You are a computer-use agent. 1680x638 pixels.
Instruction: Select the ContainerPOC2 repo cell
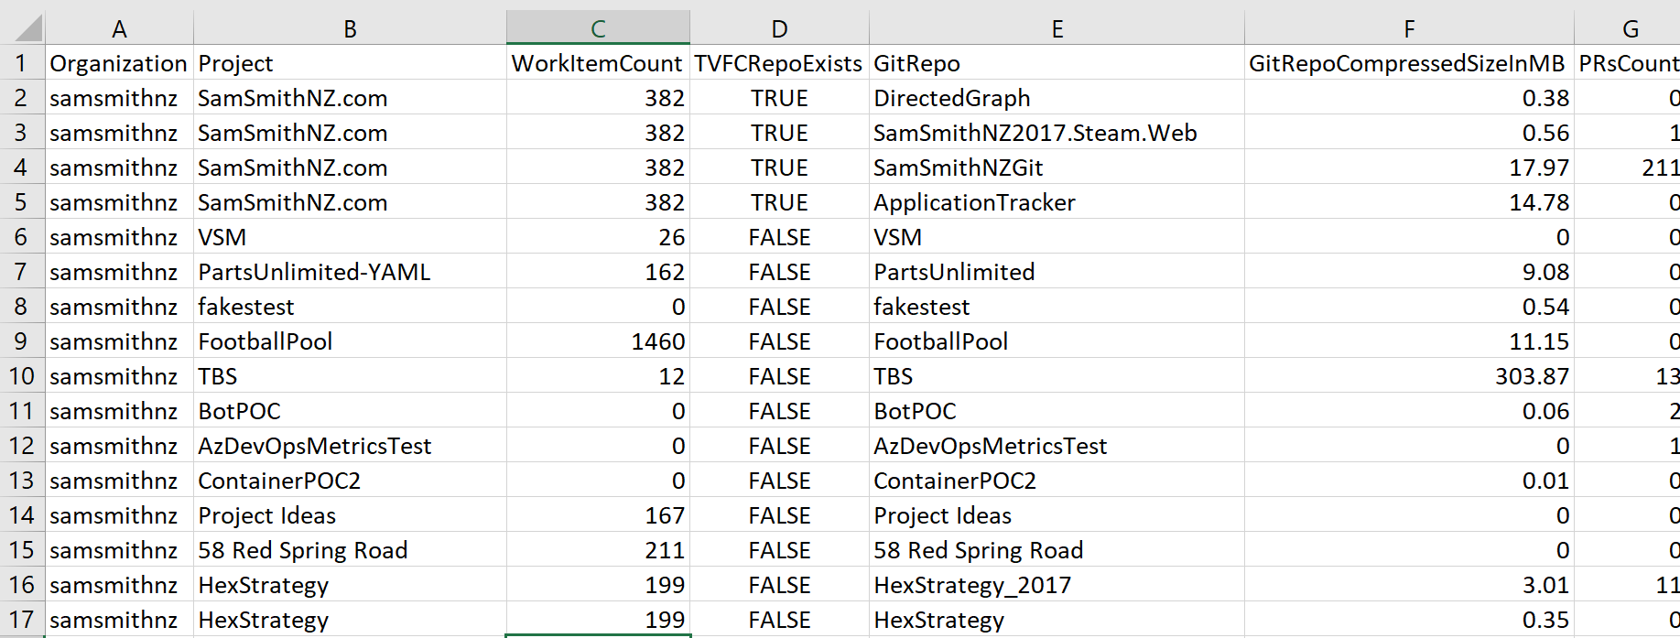point(1057,481)
